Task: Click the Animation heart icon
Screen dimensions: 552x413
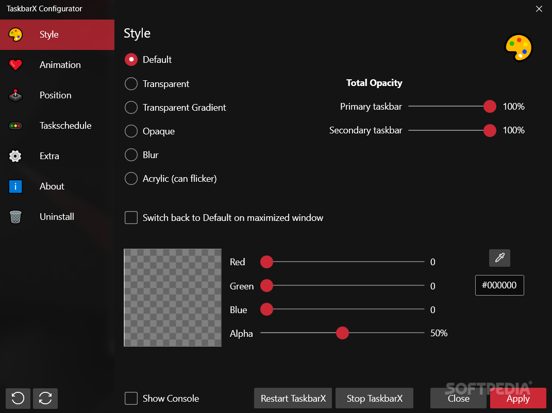Action: pyautogui.click(x=15, y=65)
